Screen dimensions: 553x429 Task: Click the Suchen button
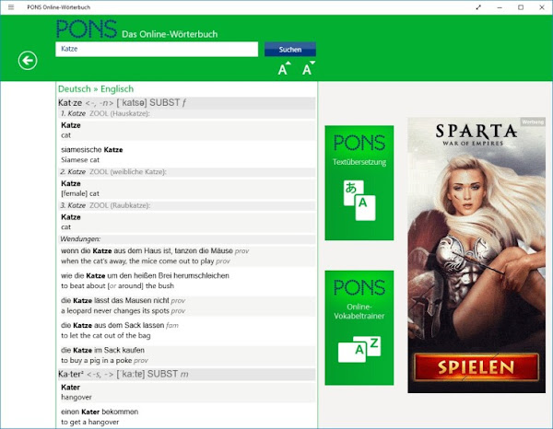pos(290,50)
